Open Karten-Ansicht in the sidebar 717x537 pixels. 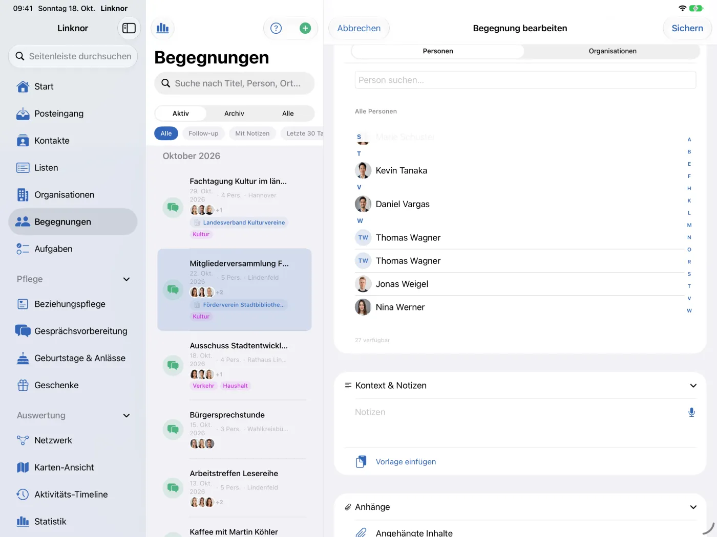click(x=73, y=467)
